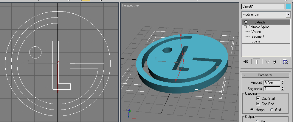Select the Segment sub-object level
Screen dimensions: 293x122
pyautogui.click(x=258, y=37)
